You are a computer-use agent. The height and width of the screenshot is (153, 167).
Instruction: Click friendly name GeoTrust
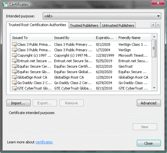126,66
